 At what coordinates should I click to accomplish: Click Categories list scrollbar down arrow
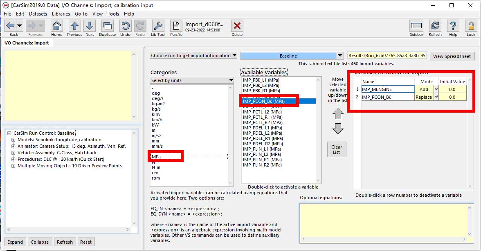(230, 183)
